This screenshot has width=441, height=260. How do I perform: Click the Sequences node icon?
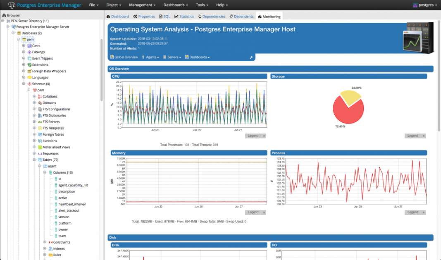[x=40, y=154]
